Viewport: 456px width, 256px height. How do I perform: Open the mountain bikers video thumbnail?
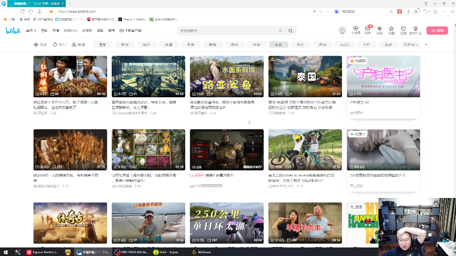305,150
